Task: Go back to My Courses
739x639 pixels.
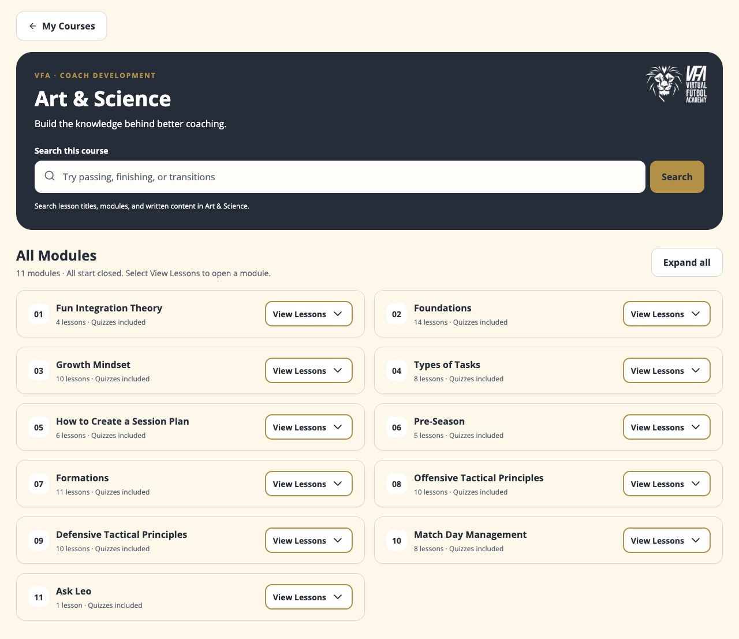Action: coord(62,26)
